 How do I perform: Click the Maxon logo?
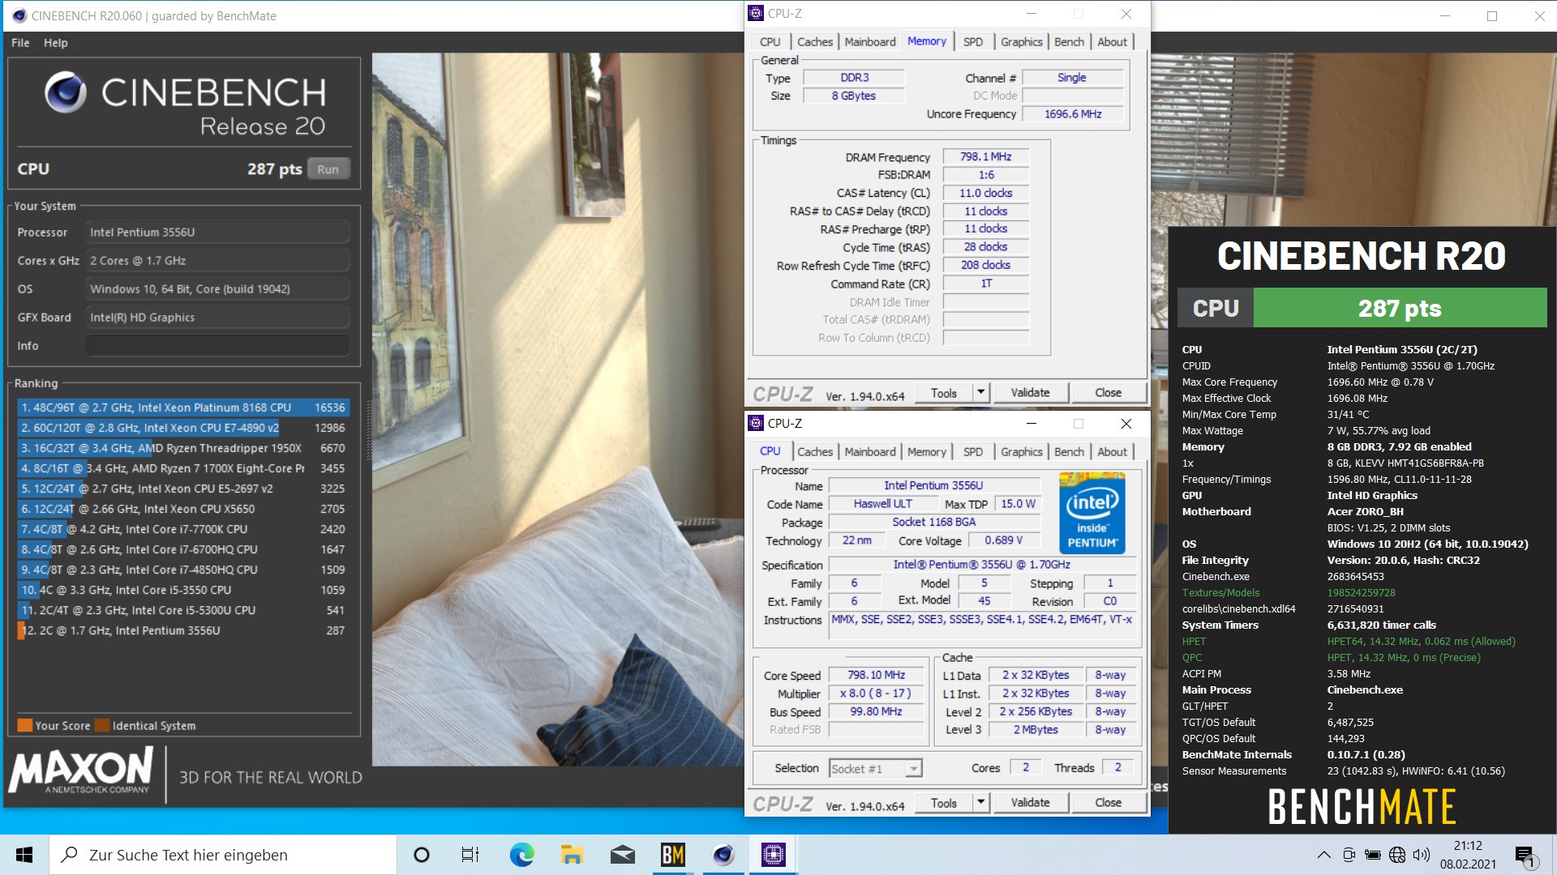[x=80, y=770]
